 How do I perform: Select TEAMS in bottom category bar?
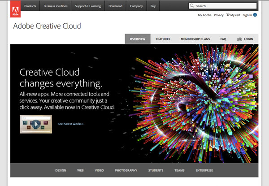179,170
